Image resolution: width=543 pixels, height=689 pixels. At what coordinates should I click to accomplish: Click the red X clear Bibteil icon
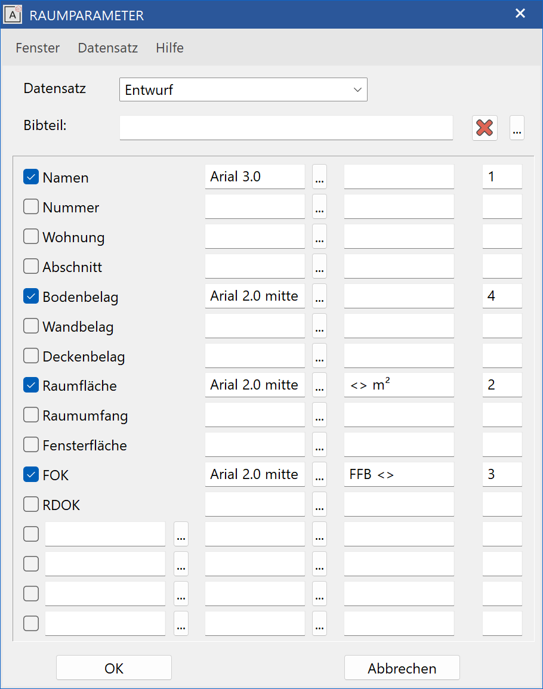point(485,128)
